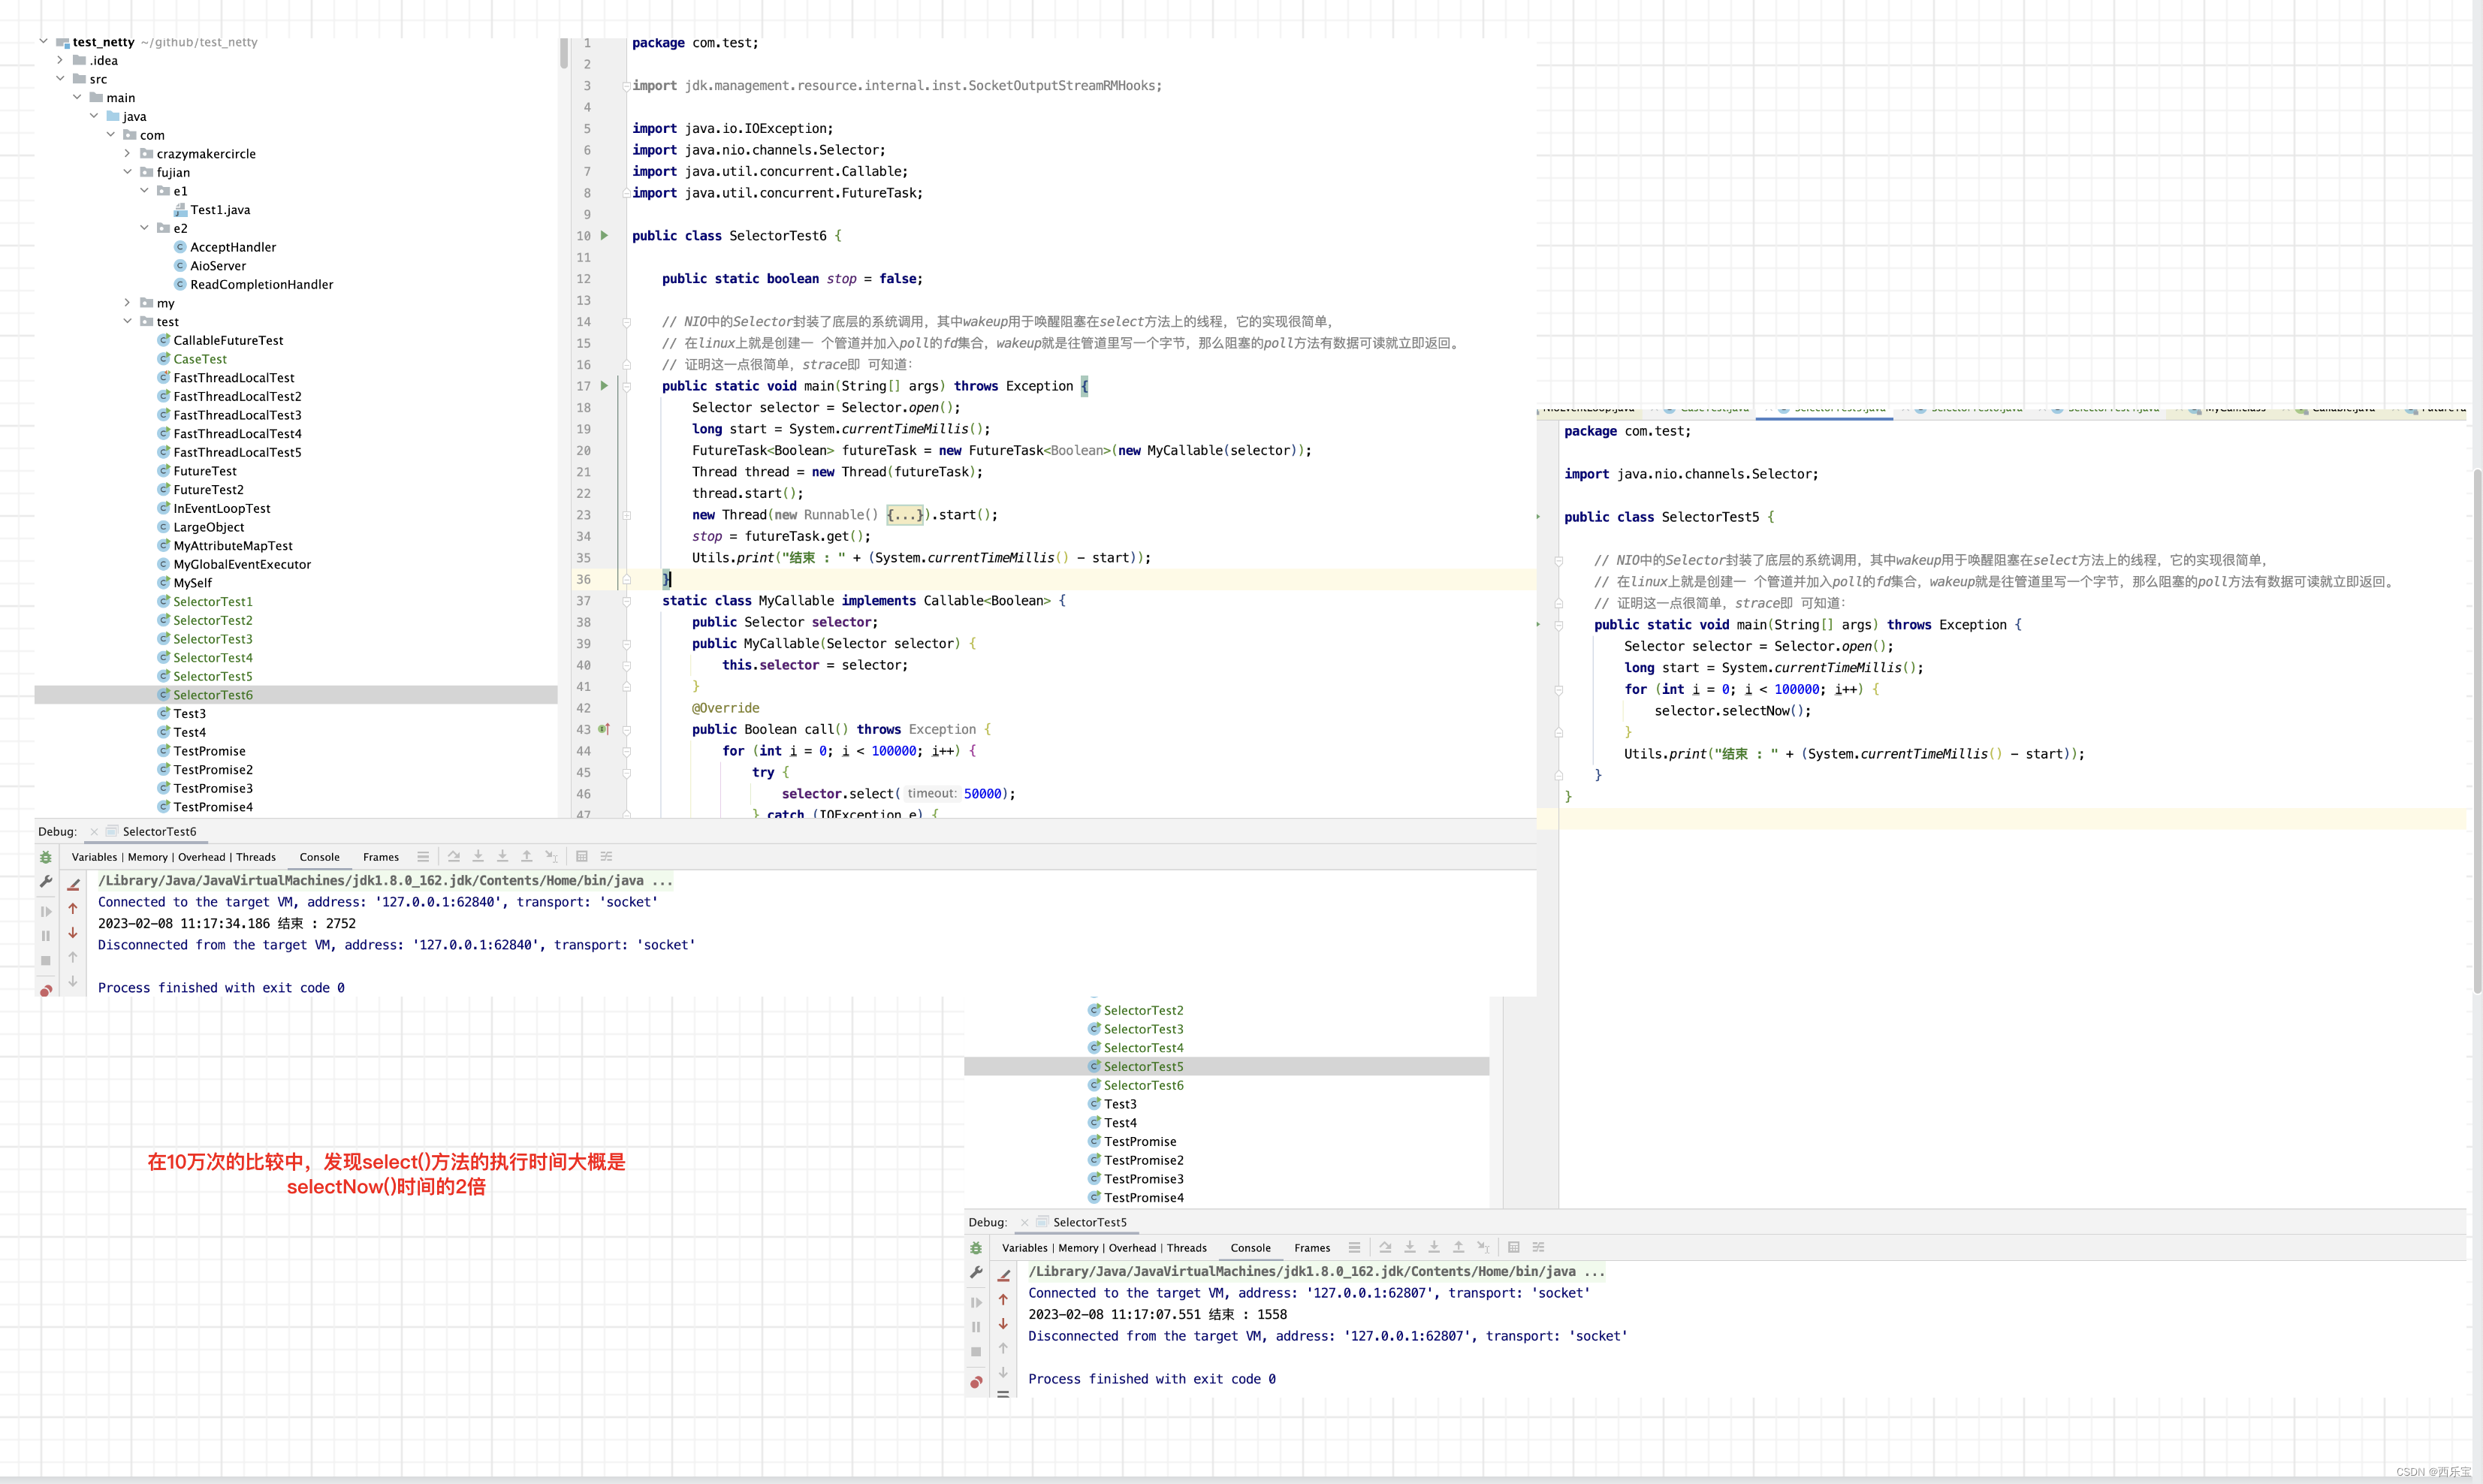
Task: Click the run gutter arrow beside class SelectorTest6
Action: click(604, 236)
